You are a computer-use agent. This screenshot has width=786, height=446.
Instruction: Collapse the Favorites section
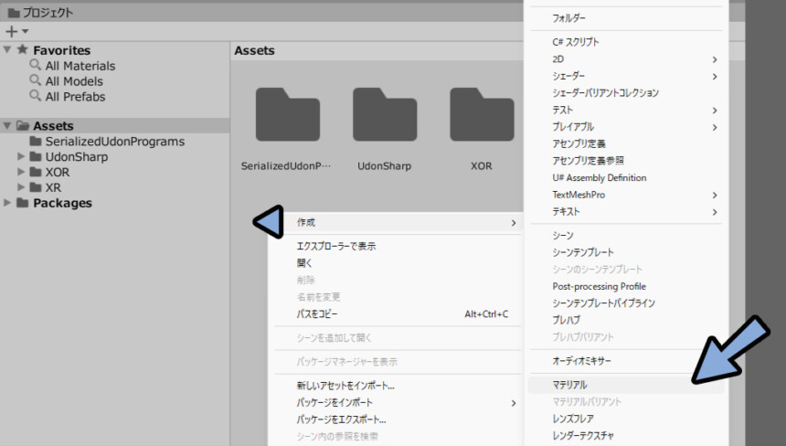pos(7,49)
